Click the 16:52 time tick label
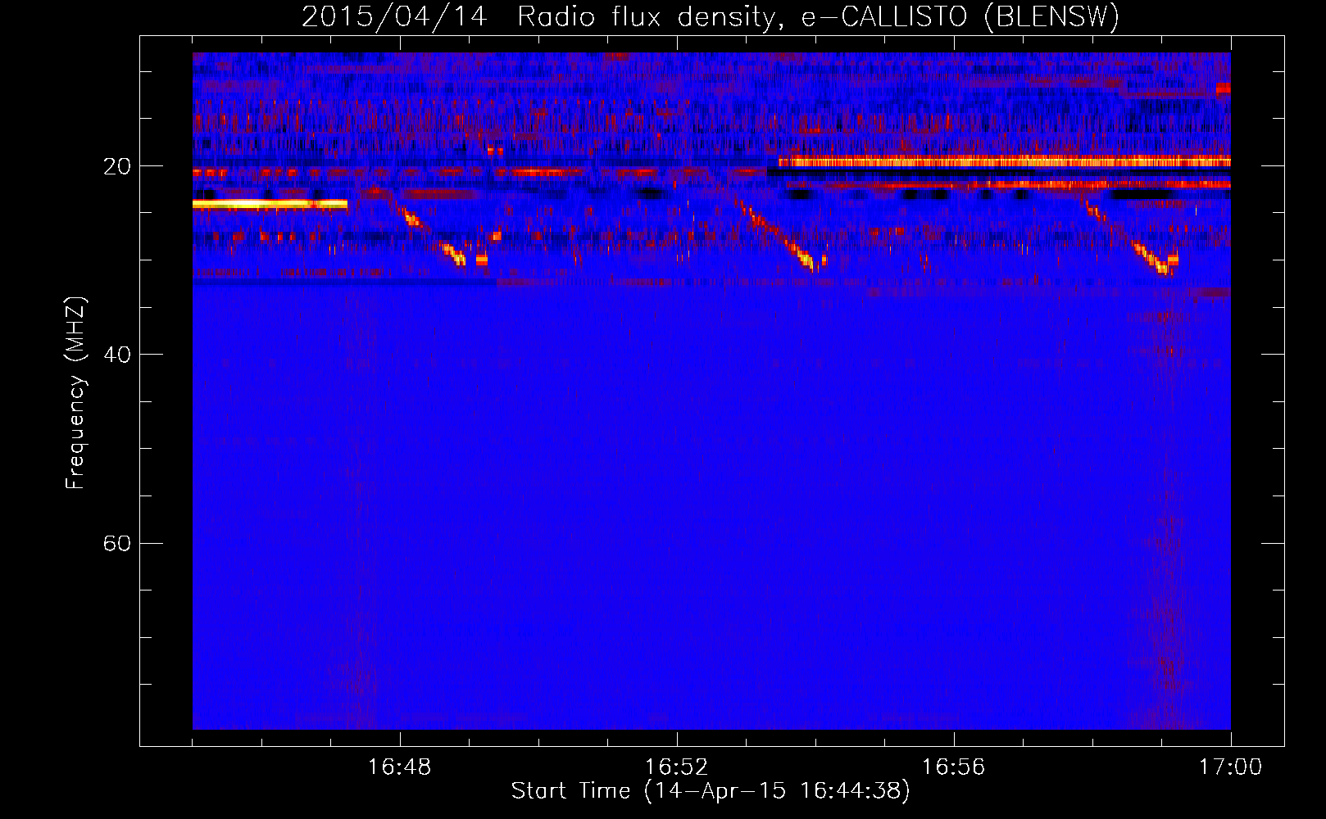Screen dimensions: 1326x819 (x=676, y=767)
